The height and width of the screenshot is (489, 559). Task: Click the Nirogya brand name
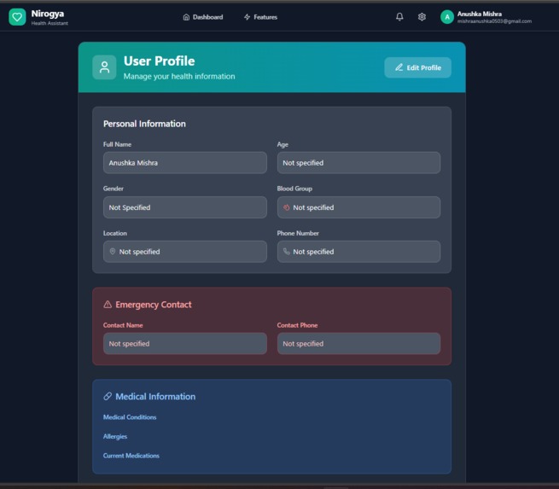coord(48,14)
